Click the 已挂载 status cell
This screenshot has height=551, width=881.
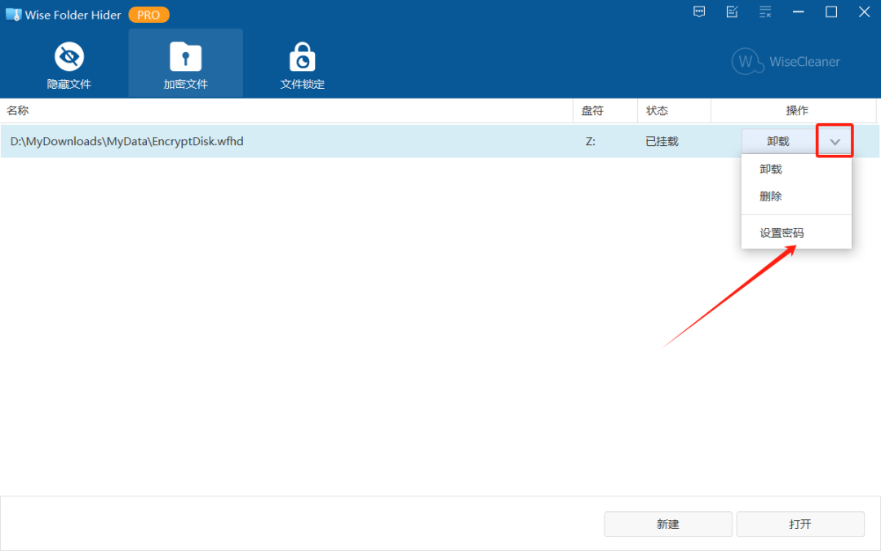[662, 142]
